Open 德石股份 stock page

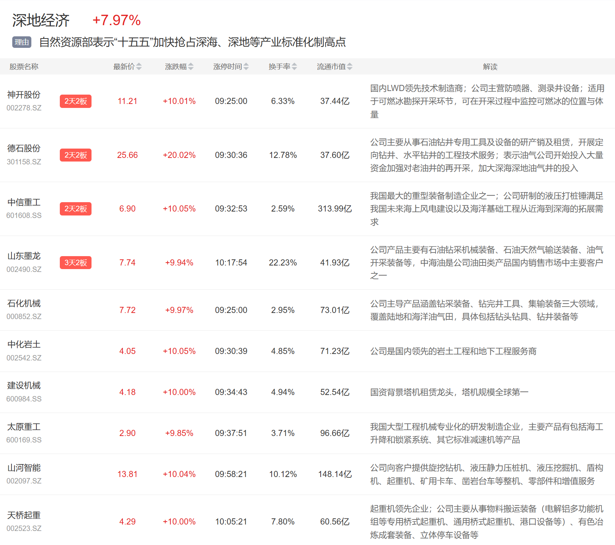pyautogui.click(x=24, y=149)
